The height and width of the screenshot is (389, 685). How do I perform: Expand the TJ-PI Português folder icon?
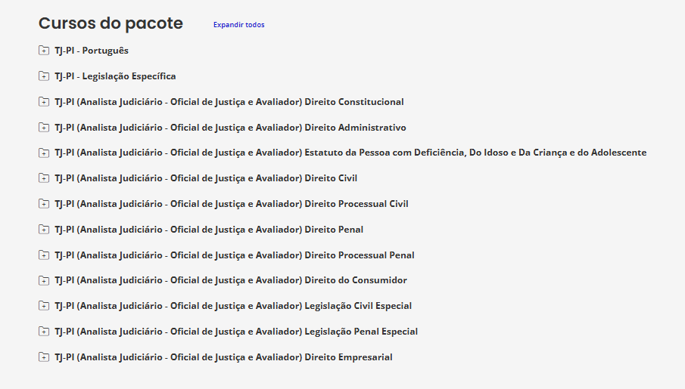(44, 51)
